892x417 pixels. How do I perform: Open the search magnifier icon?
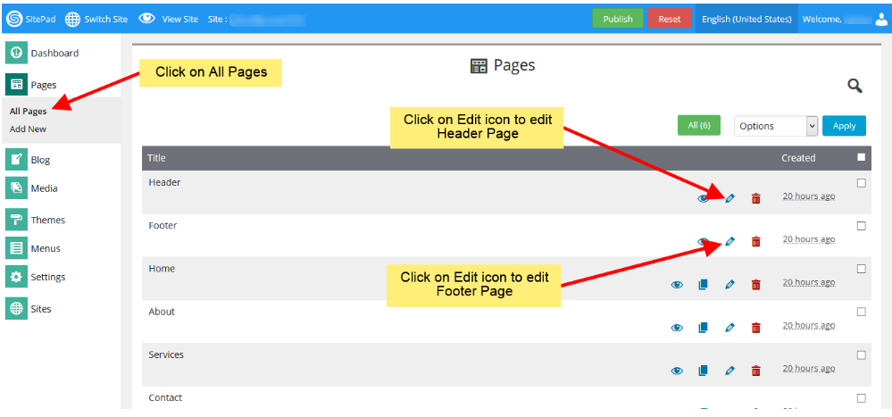[x=854, y=86]
